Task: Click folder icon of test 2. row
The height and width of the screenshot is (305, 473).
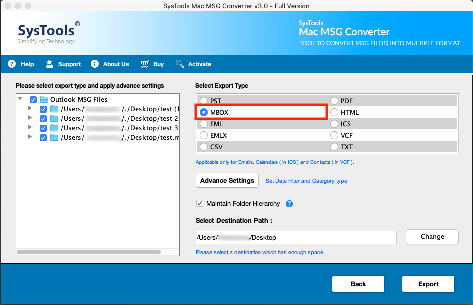Action: (54, 118)
